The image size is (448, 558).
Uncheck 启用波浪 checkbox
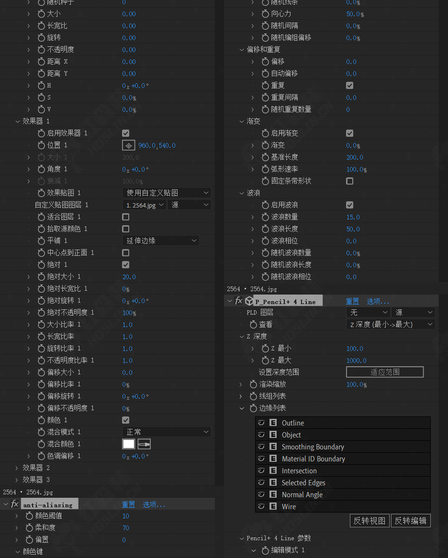350,205
